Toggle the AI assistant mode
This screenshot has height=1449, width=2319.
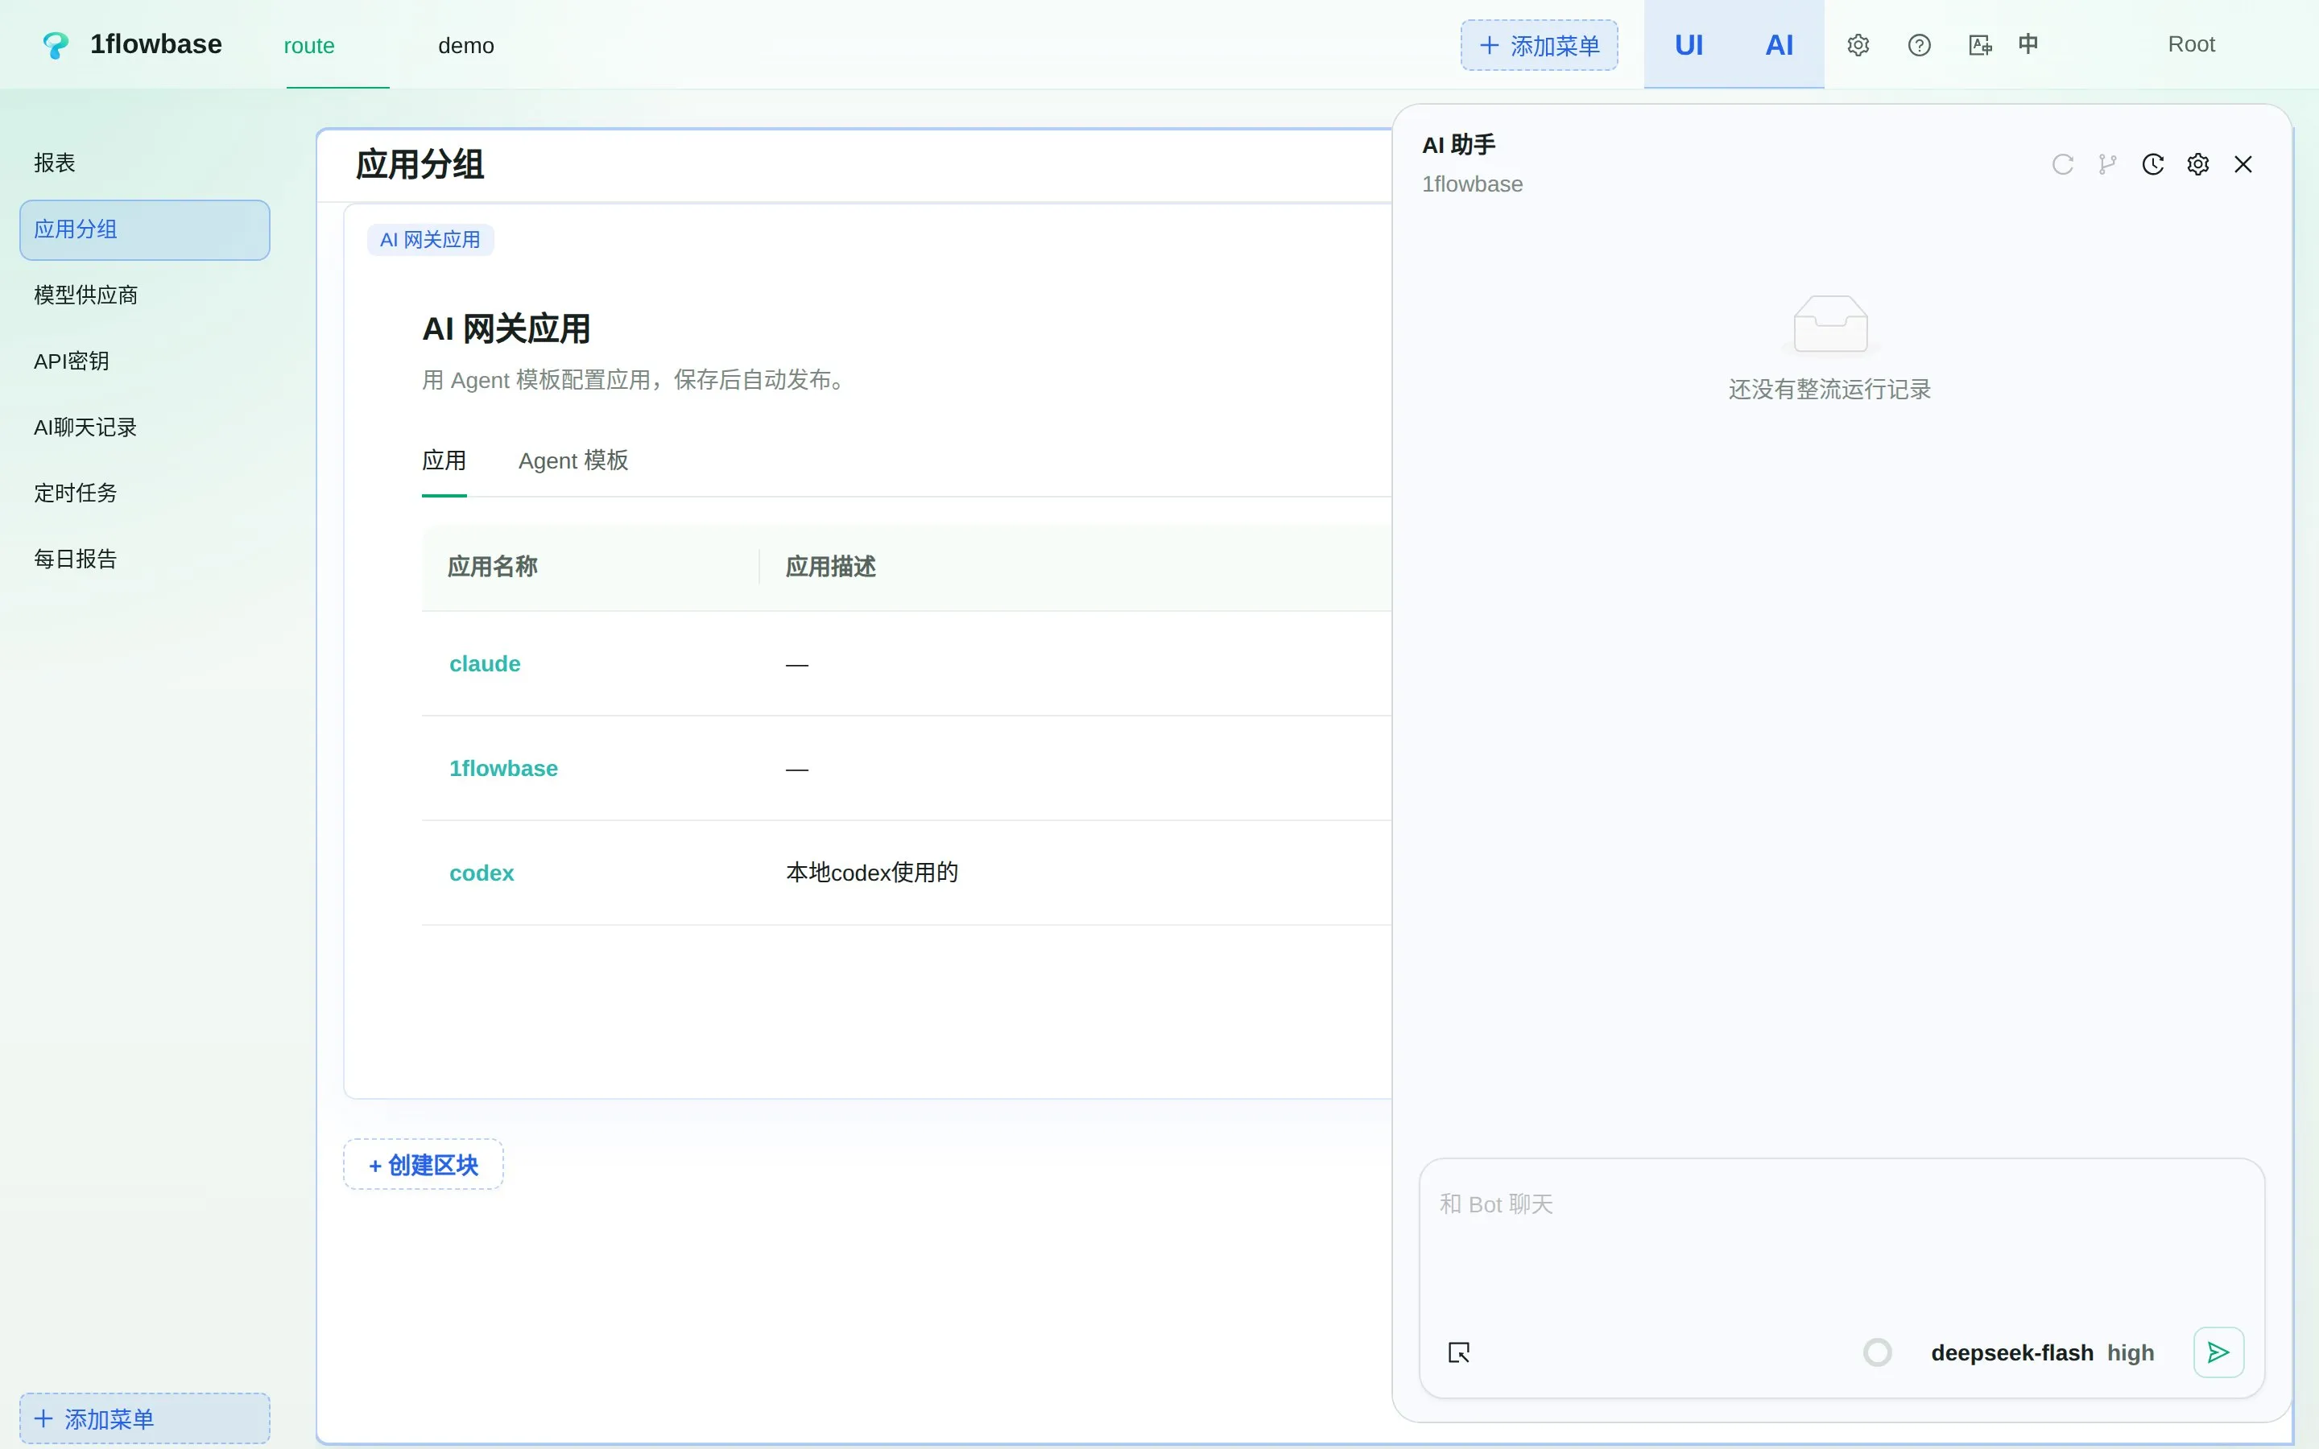pos(1779,45)
